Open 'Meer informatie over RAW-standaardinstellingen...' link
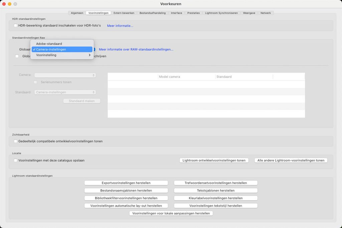The height and width of the screenshot is (228, 342). [x=136, y=49]
